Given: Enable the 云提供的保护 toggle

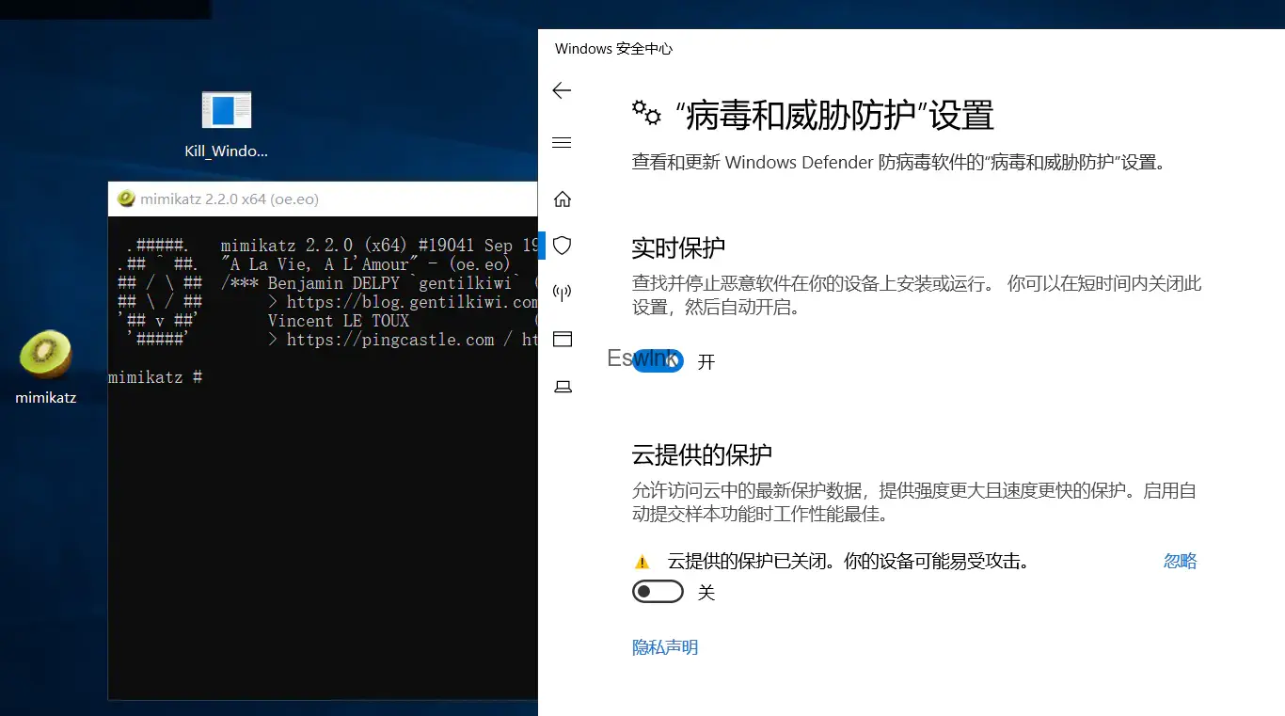Looking at the screenshot, I should pos(658,592).
